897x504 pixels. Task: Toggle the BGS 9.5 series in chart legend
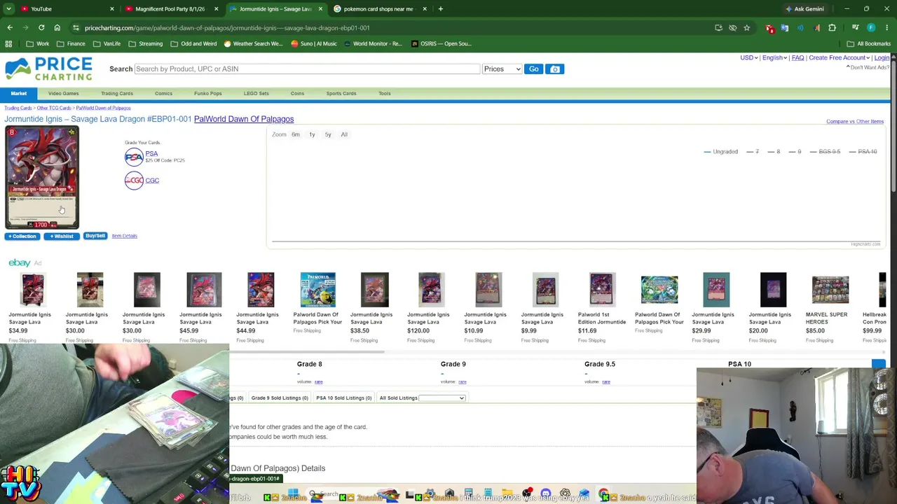tap(825, 152)
